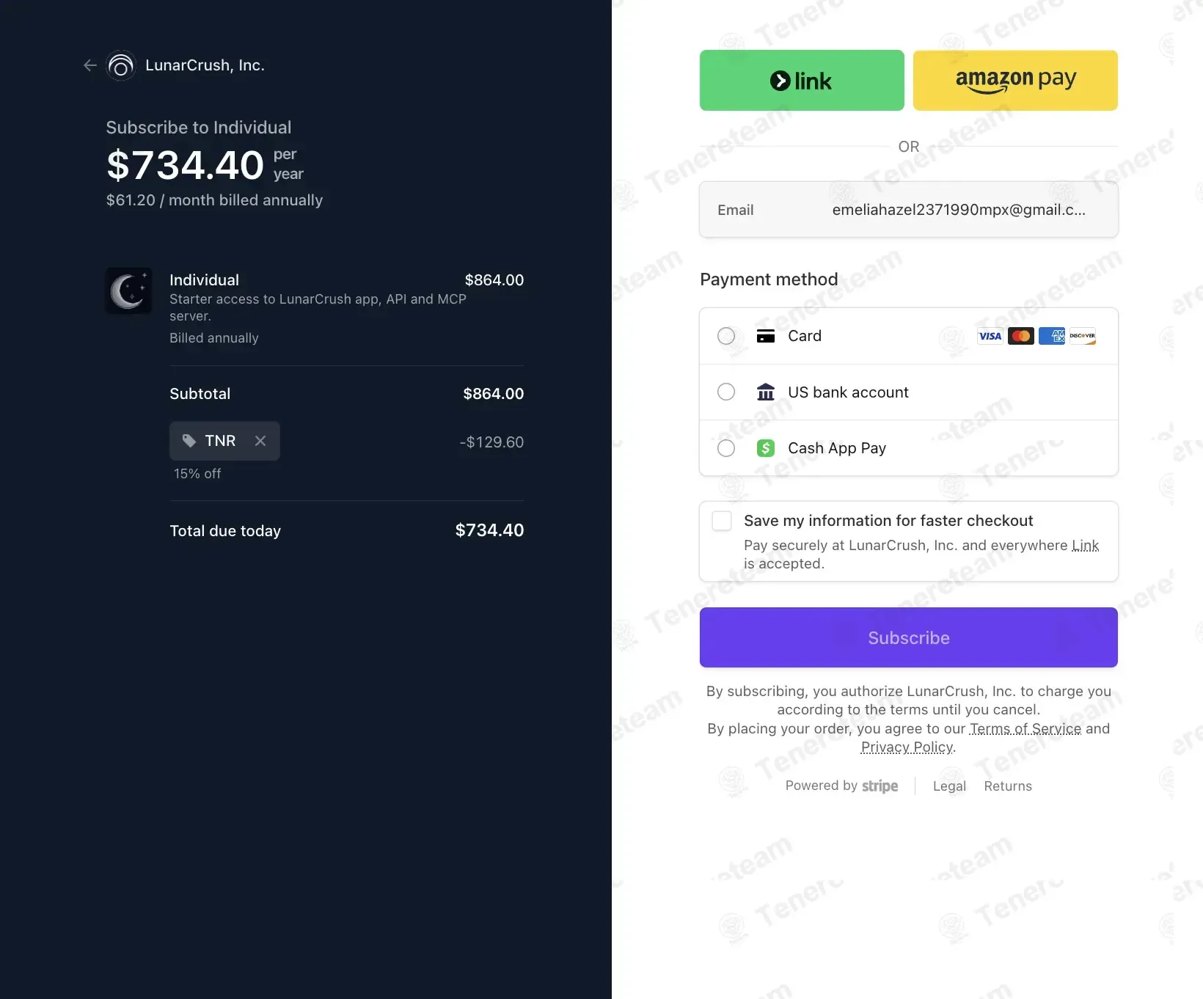Click the Individual plan moon thumbnail
1203x999 pixels.
pyautogui.click(x=128, y=290)
